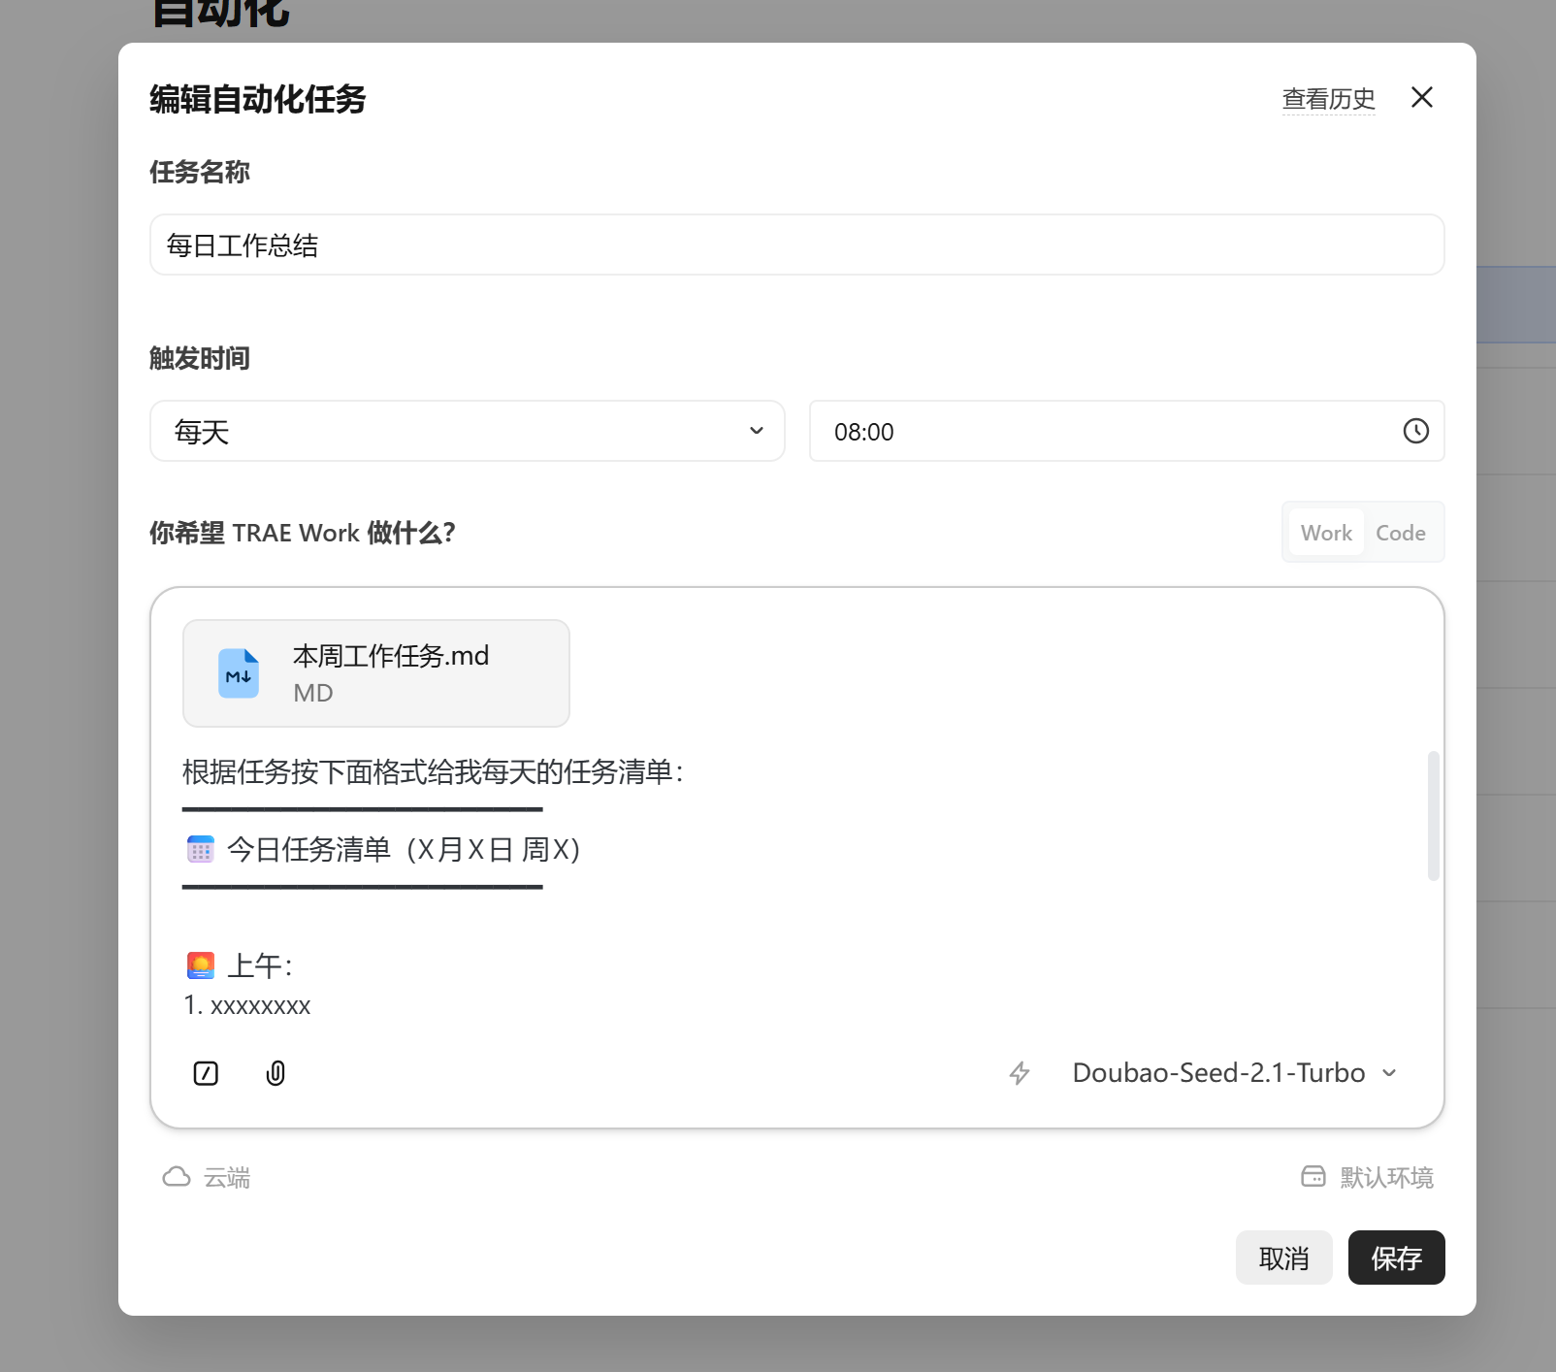Click the calendar emoji before 今日任务清单
Viewport: 1556px width, 1372px height.
(x=200, y=850)
